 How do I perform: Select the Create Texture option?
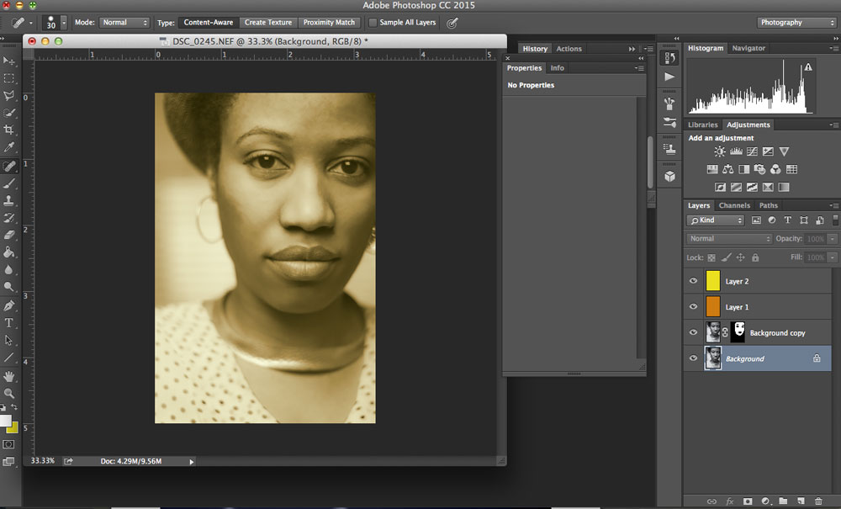[x=267, y=23]
